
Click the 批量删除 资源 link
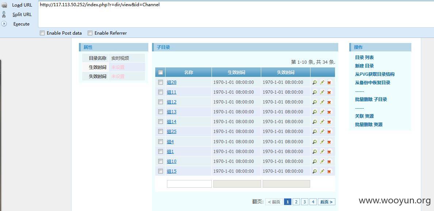369,125
